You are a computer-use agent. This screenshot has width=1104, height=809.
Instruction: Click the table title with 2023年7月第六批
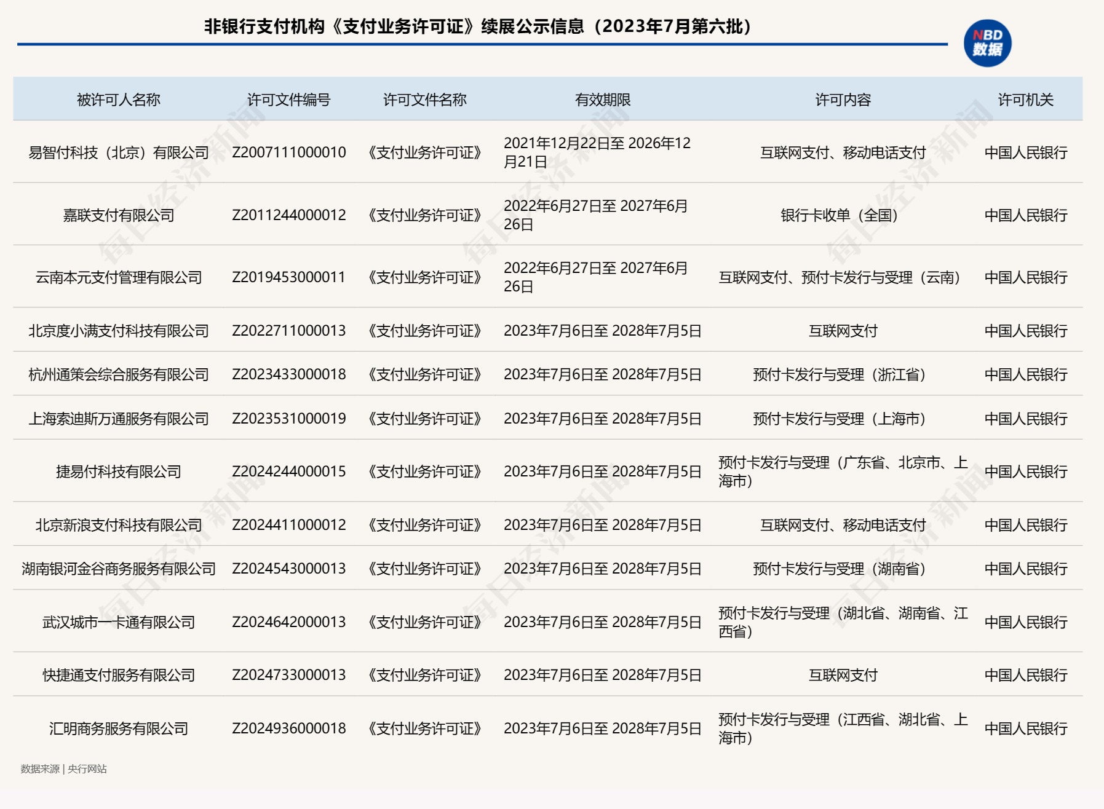coord(477,26)
